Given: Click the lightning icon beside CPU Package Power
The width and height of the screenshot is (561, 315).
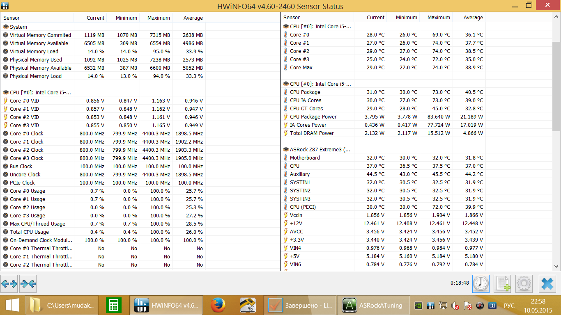Looking at the screenshot, I should coord(286,117).
